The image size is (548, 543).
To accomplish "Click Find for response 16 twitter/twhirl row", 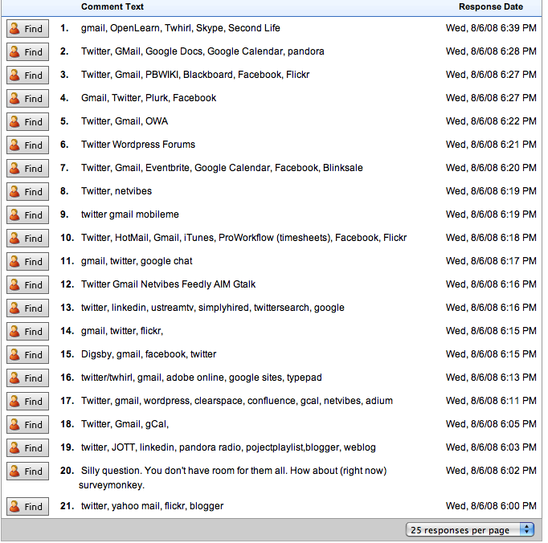I will pyautogui.click(x=27, y=378).
